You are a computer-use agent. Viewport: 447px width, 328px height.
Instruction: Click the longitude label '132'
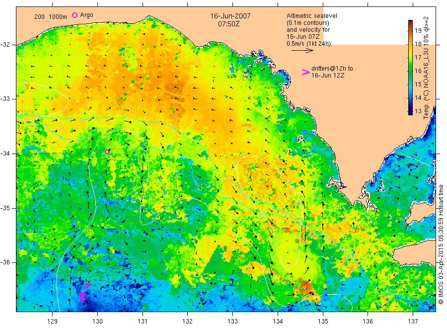pos(188,322)
